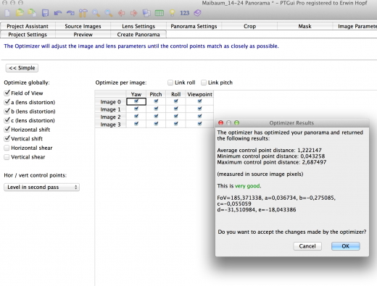Enable Link roll

point(170,83)
